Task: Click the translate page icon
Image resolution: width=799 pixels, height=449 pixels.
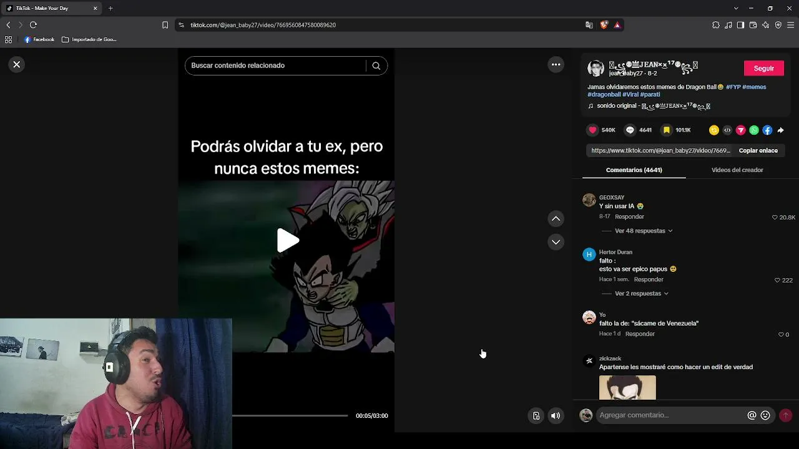Action: coord(589,25)
